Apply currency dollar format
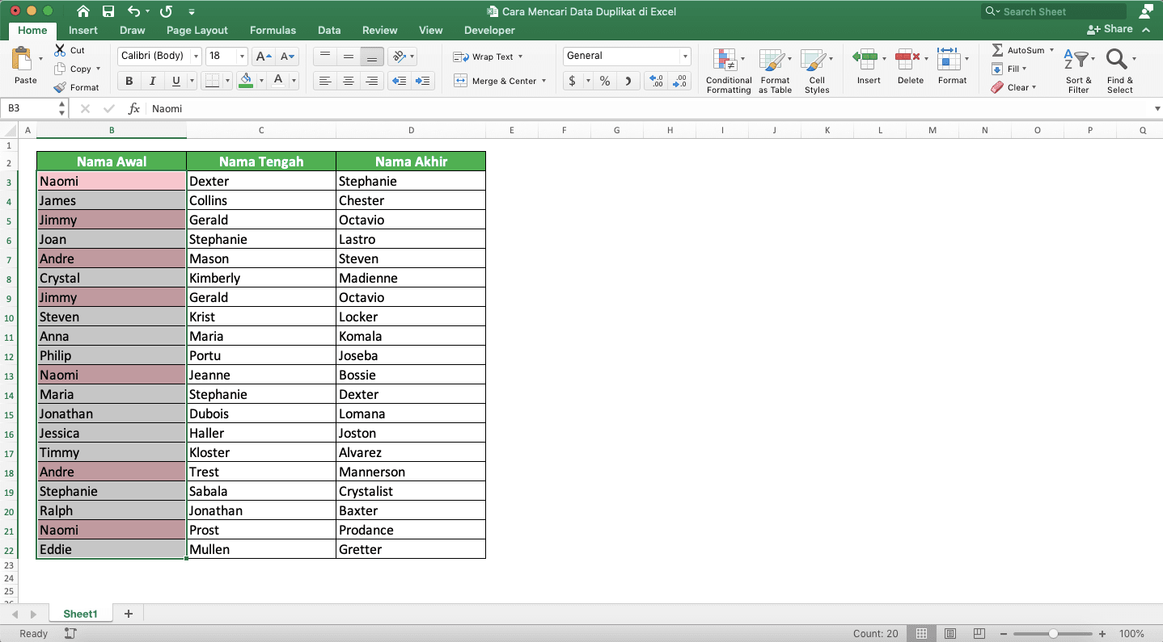This screenshot has height=642, width=1163. coord(573,81)
